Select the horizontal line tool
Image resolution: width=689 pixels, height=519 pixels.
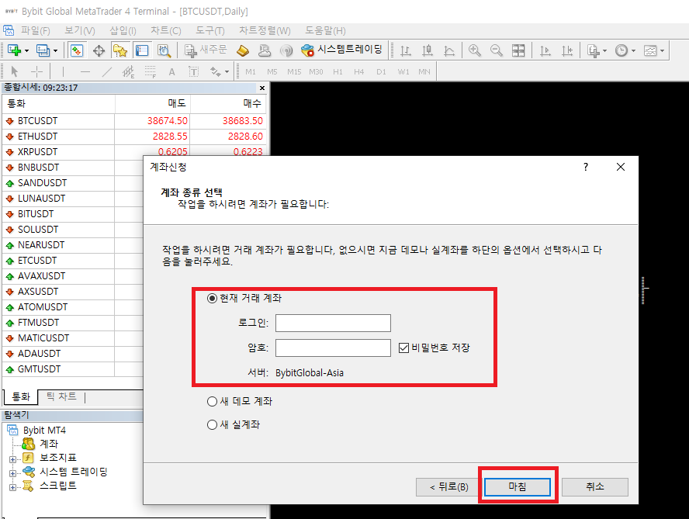(x=85, y=71)
